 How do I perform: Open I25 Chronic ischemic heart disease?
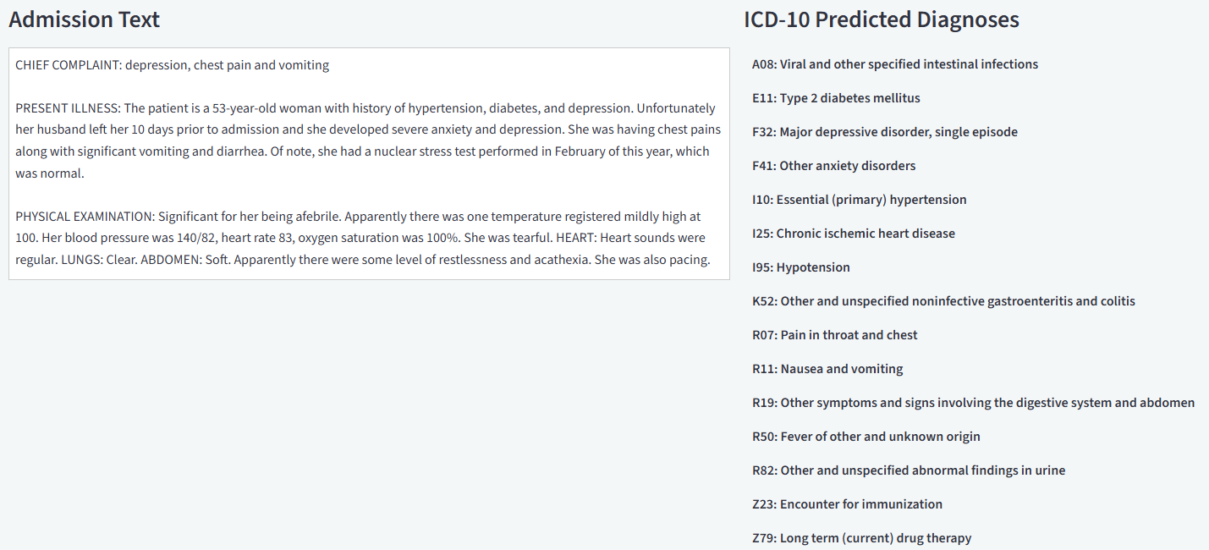click(853, 234)
